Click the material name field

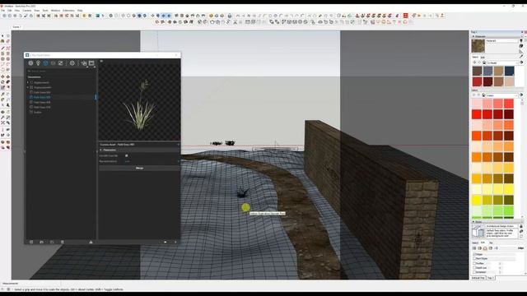[x=501, y=40]
